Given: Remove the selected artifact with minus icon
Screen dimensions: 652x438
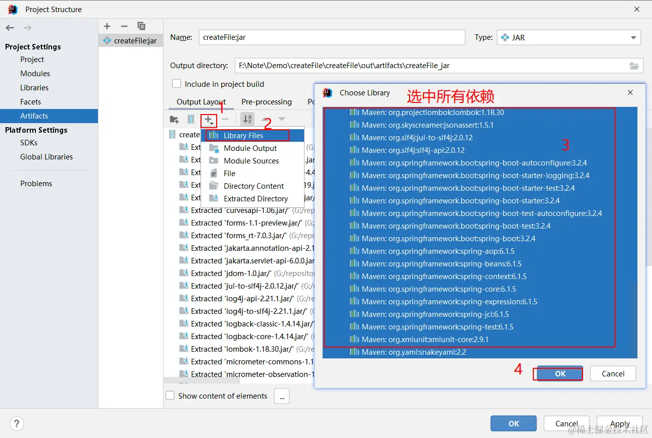Looking at the screenshot, I should (x=124, y=26).
